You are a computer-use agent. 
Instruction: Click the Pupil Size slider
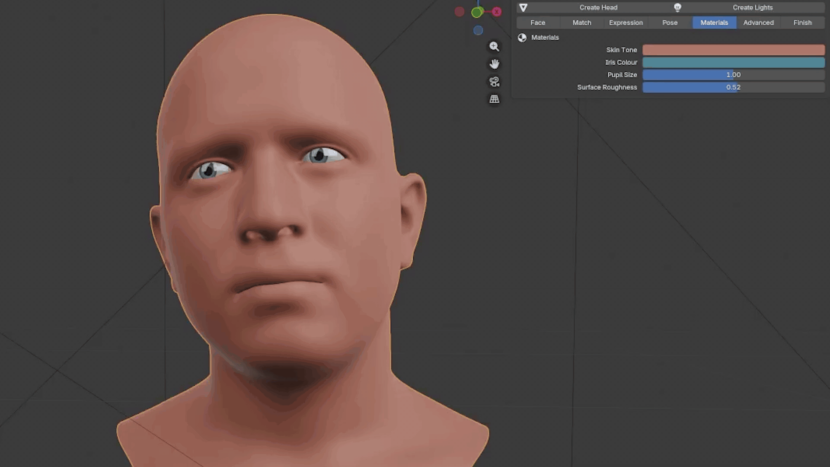tap(734, 75)
